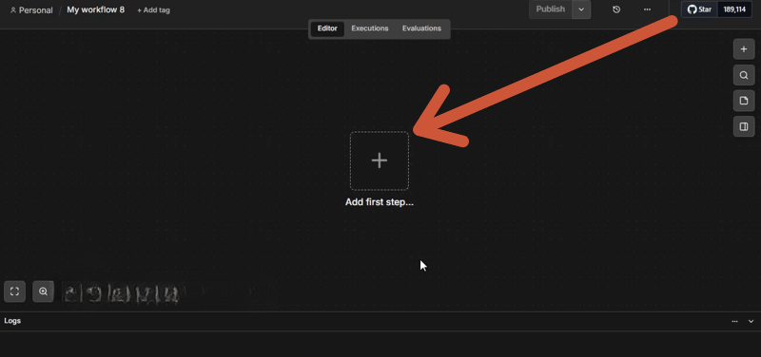The width and height of the screenshot is (761, 357).
Task: Open the add node plus panel
Action: (744, 49)
